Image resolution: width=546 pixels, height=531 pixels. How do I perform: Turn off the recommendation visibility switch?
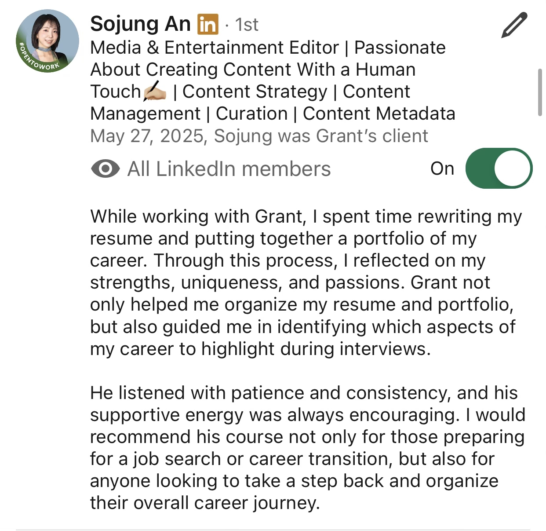tap(499, 168)
